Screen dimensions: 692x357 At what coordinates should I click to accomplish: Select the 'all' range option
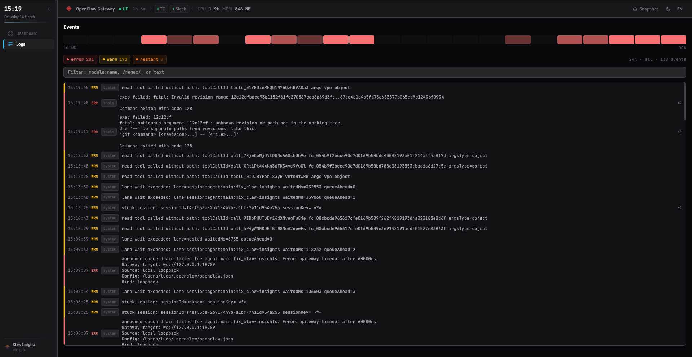click(648, 59)
